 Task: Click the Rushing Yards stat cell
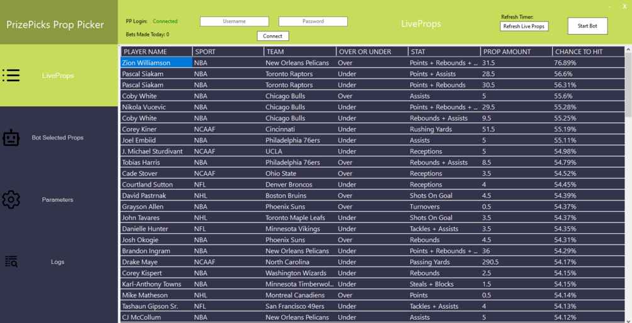[444, 129]
